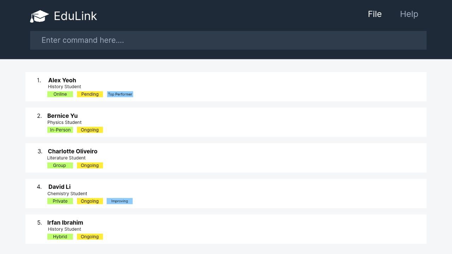Click the Hybrid tag on Irfan

tap(60, 237)
